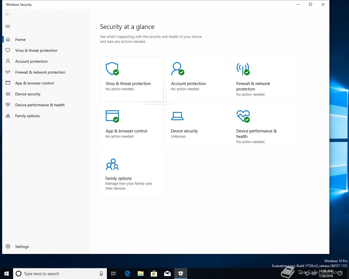Select Device performance & health sidebar item
Screen dimensions: 349x279
pos(40,105)
